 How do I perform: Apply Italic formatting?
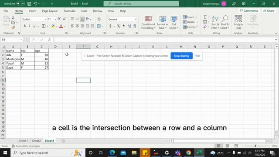[30, 26]
